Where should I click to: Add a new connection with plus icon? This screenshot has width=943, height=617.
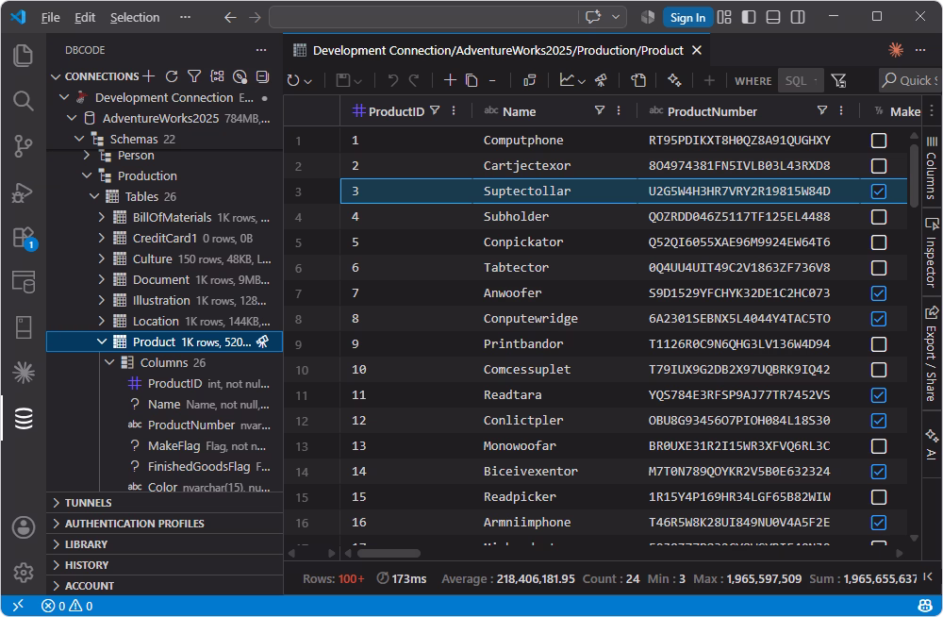pos(149,75)
